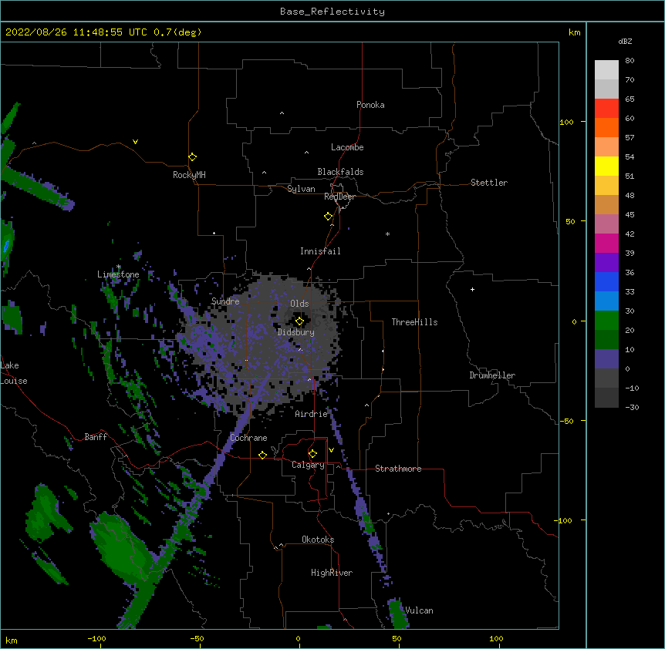665x649 pixels.
Task: Pick the red swatch between 65 and 60
Action: point(606,108)
